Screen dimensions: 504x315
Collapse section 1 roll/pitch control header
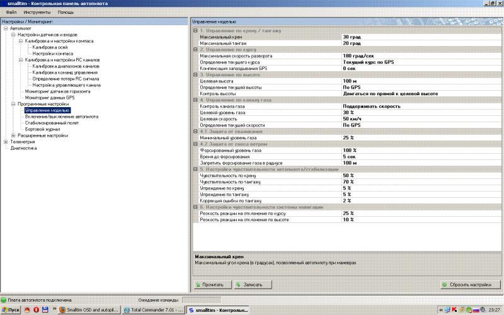click(195, 30)
